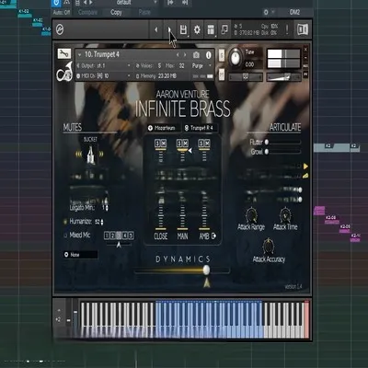The width and height of the screenshot is (368, 368).
Task: Select the previous mute type arrows
Action: click(79, 155)
